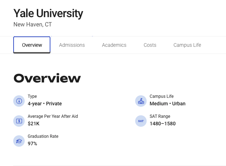Go to the Costs tab
226x166 pixels.
tap(150, 45)
